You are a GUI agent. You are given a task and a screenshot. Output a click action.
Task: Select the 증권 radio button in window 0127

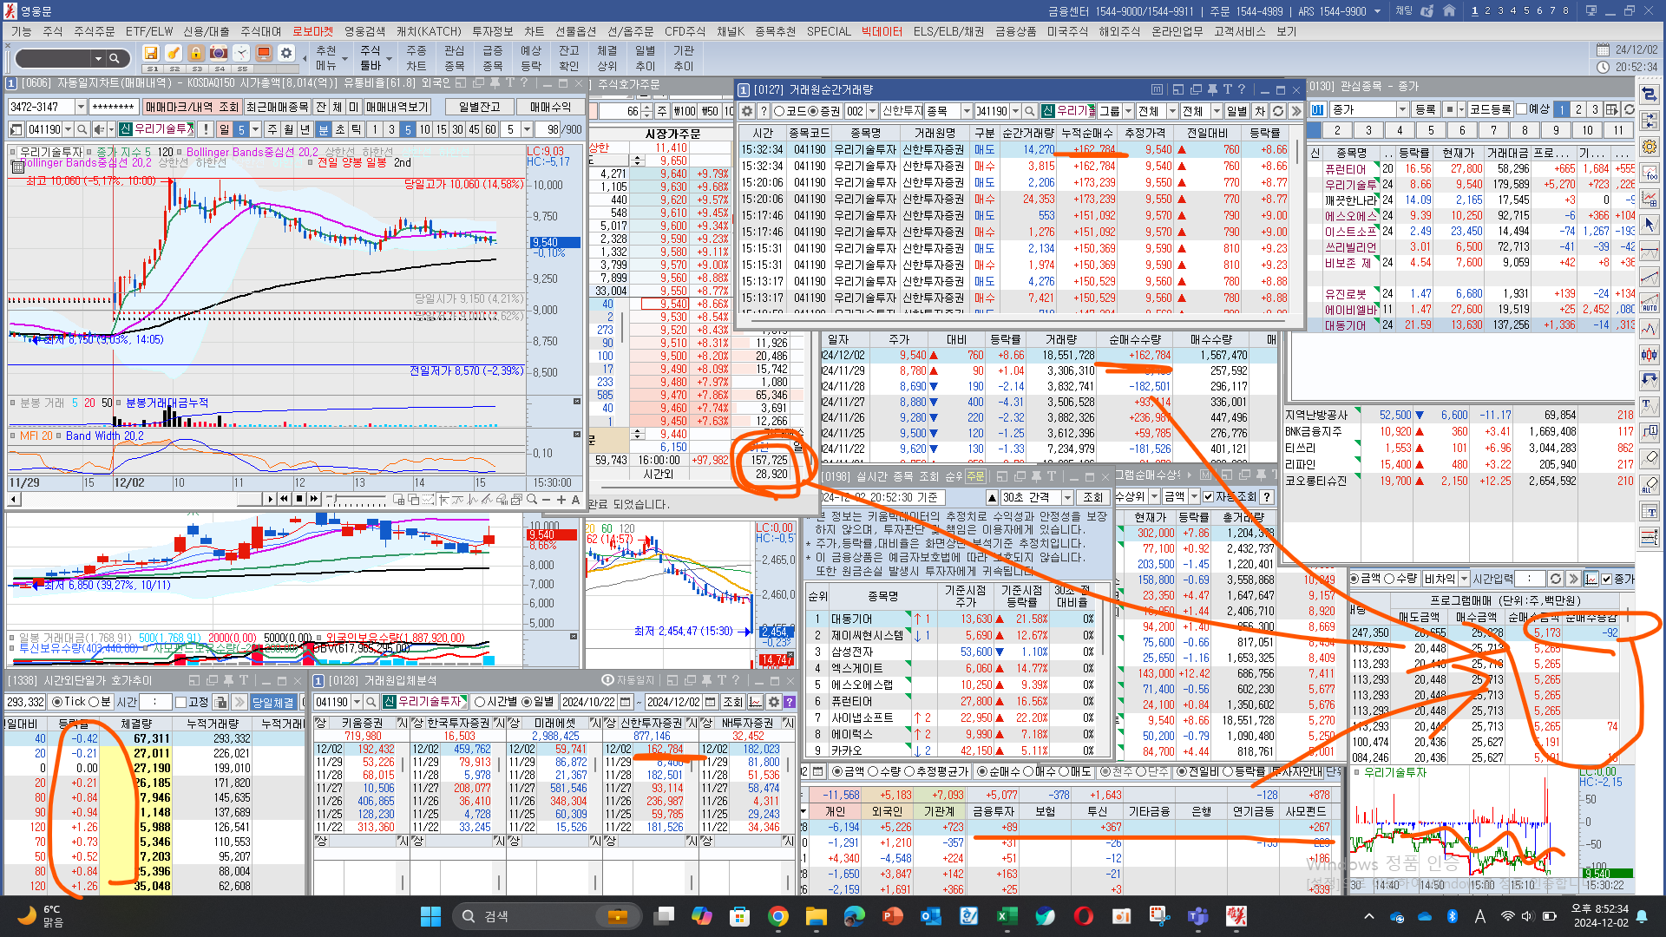(813, 111)
